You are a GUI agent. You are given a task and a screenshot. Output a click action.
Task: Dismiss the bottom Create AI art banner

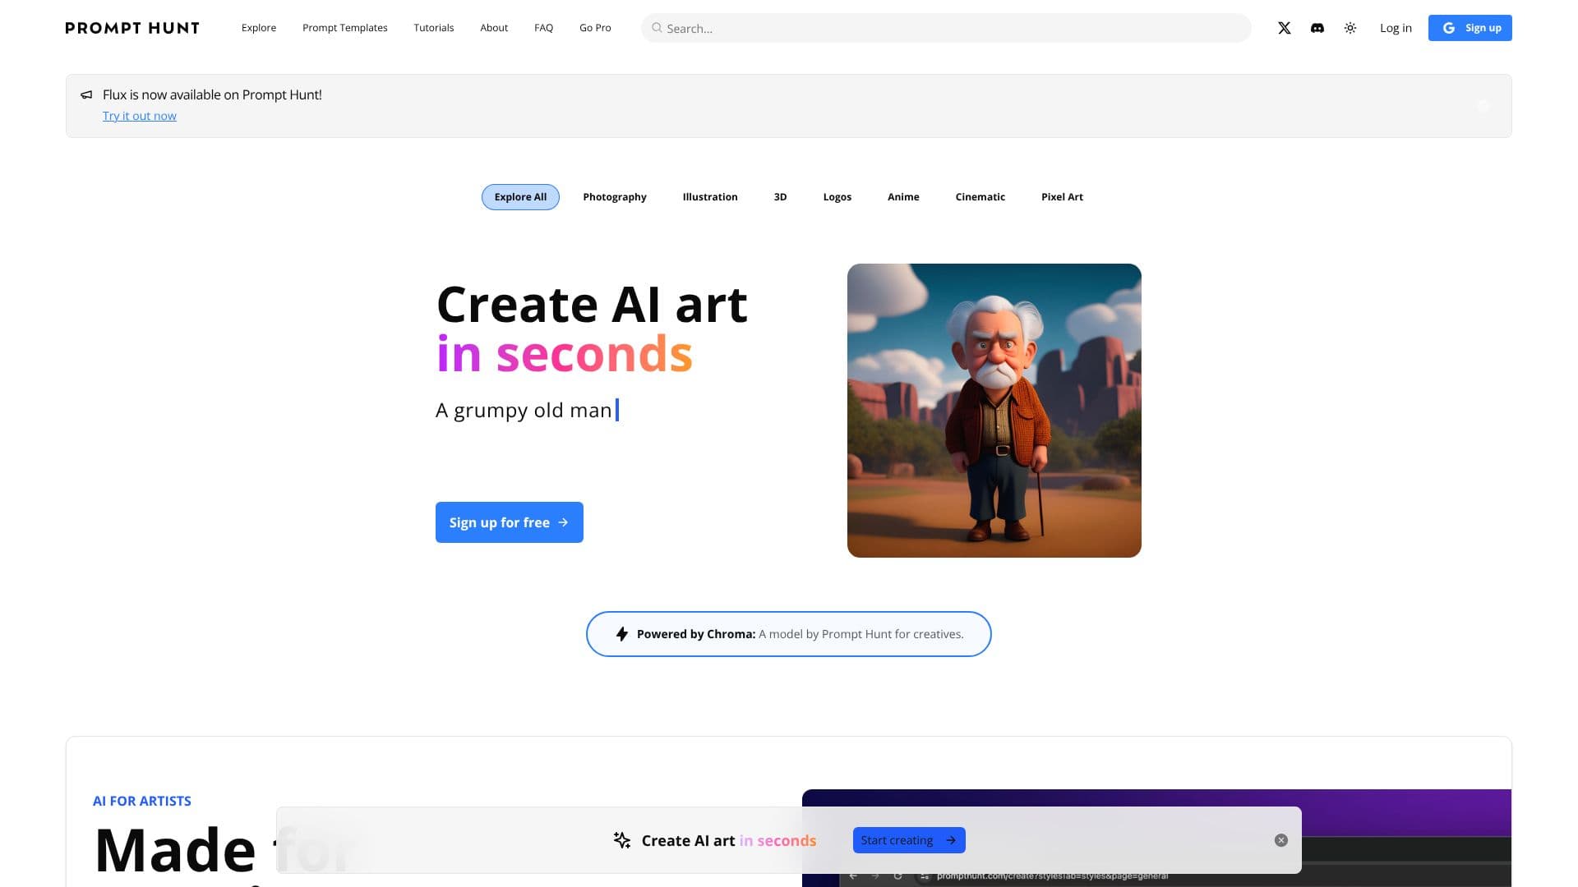pyautogui.click(x=1281, y=840)
